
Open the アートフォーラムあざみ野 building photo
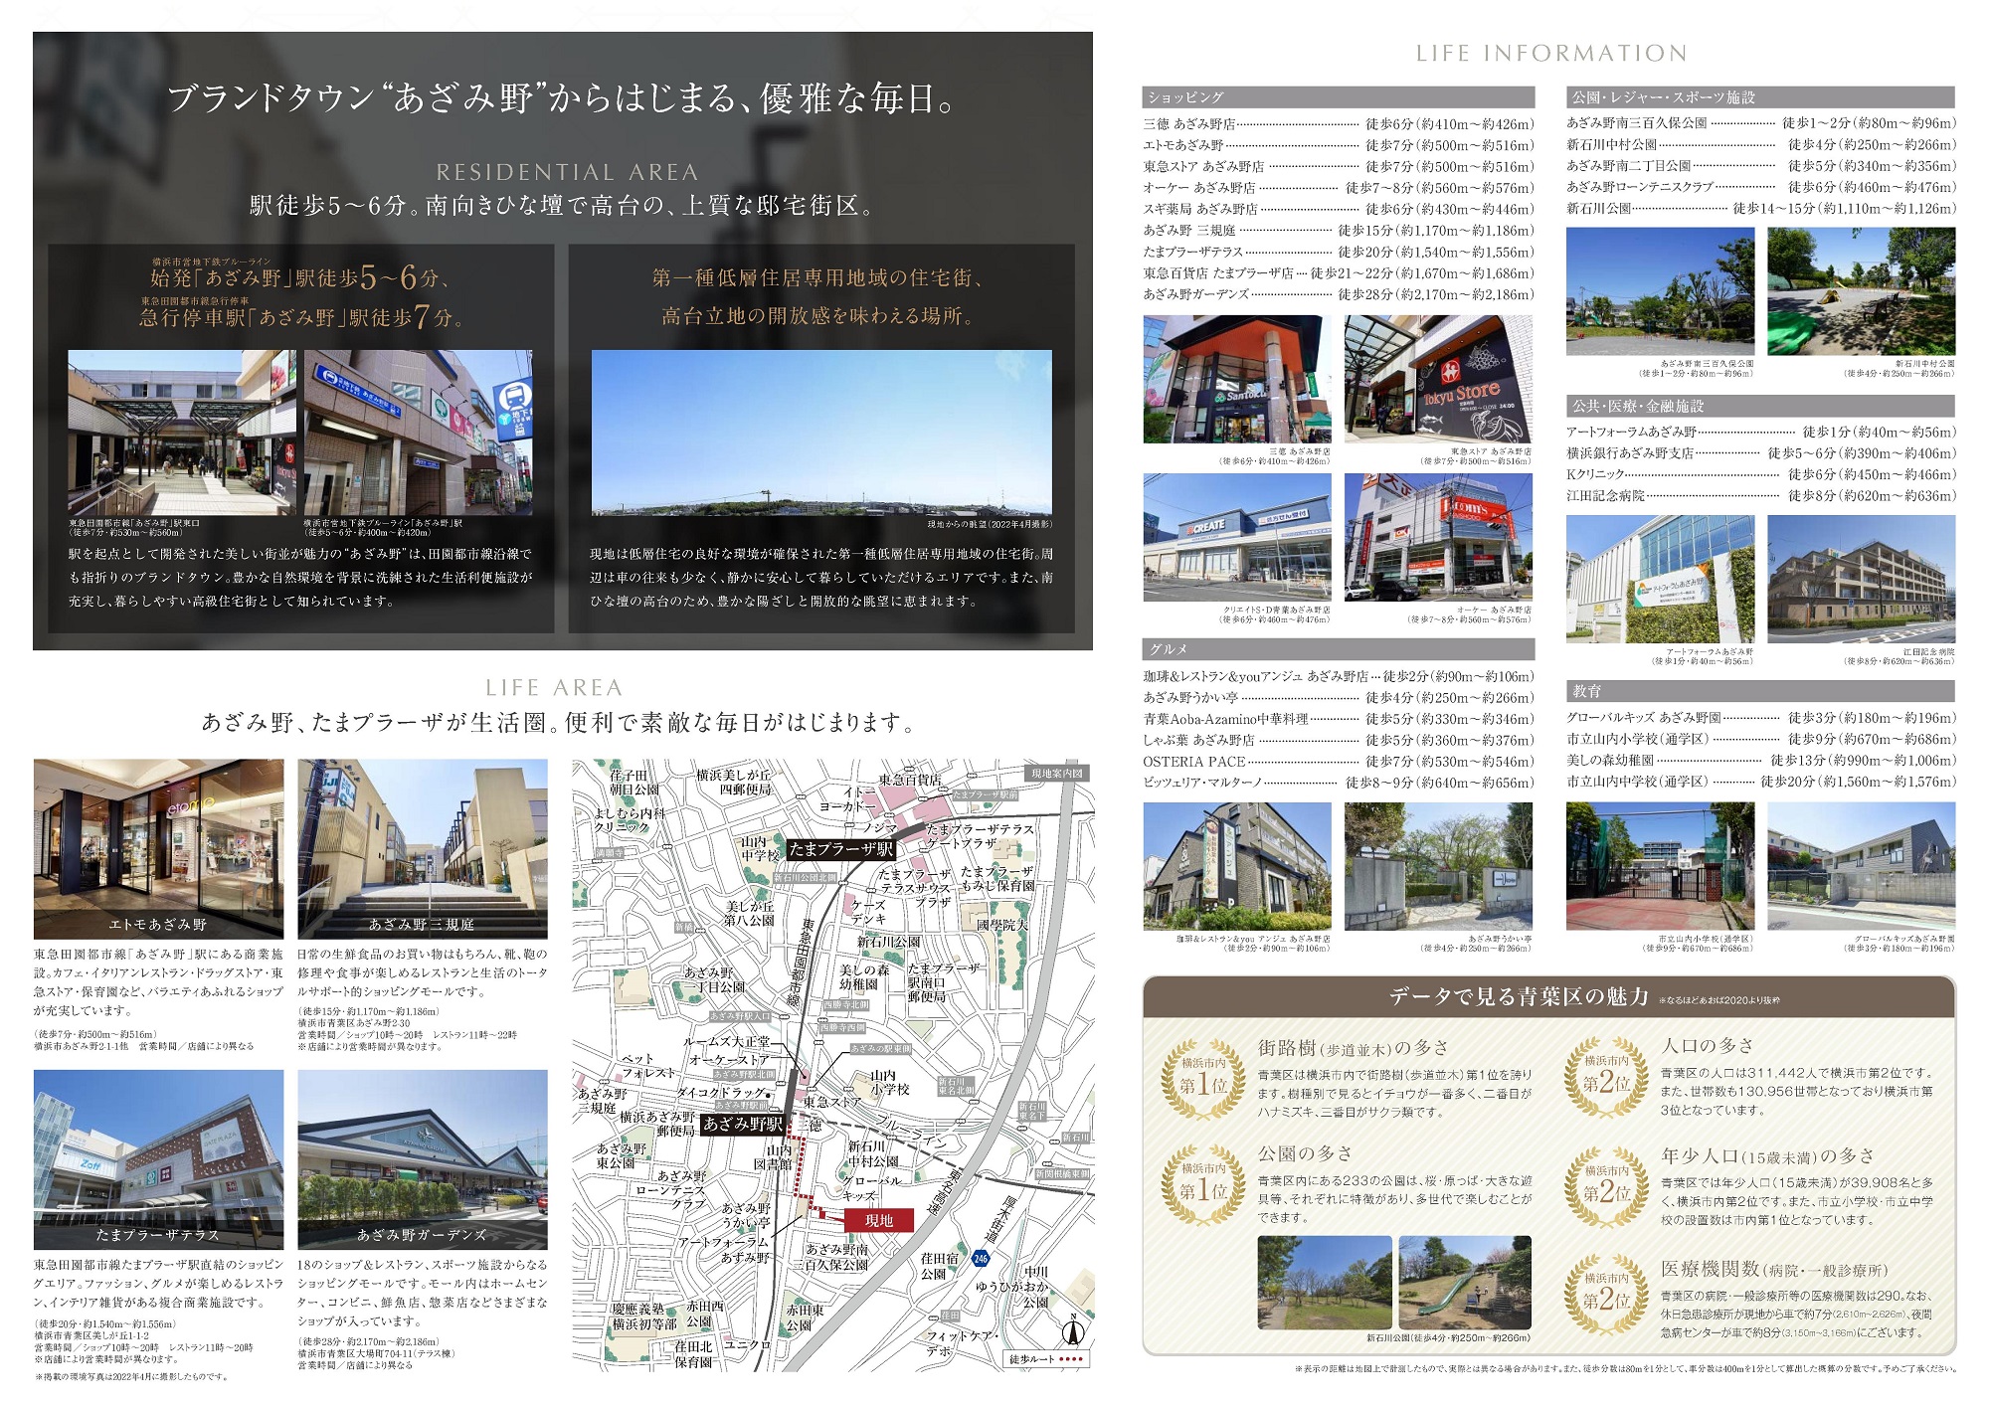click(x=1661, y=579)
